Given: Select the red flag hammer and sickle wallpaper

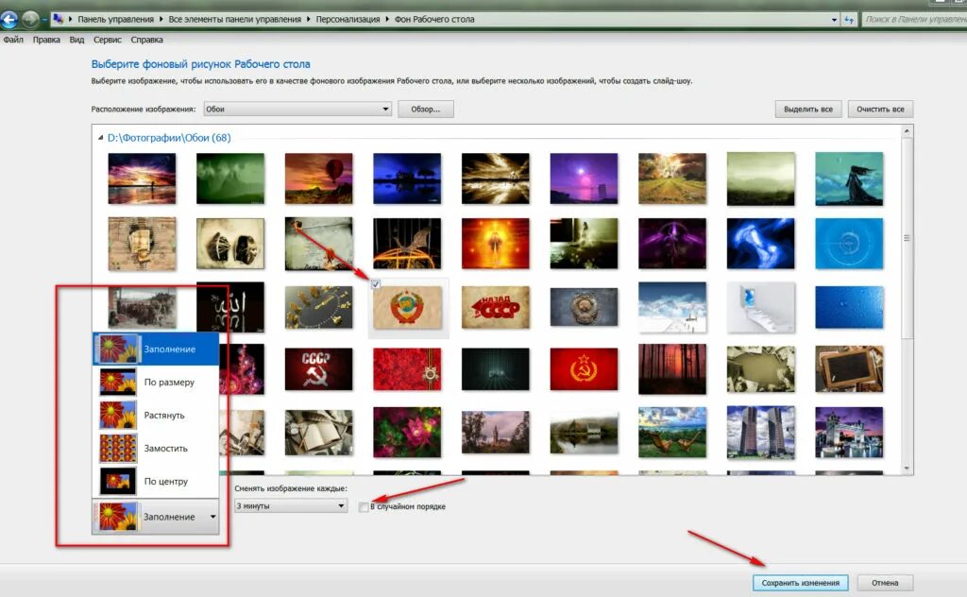Looking at the screenshot, I should [584, 368].
